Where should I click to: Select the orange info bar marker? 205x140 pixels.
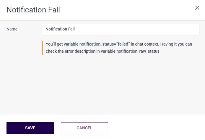[x=43, y=48]
